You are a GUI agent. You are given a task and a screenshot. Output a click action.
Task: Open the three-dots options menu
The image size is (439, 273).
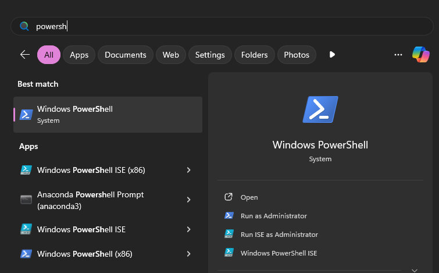pos(398,55)
